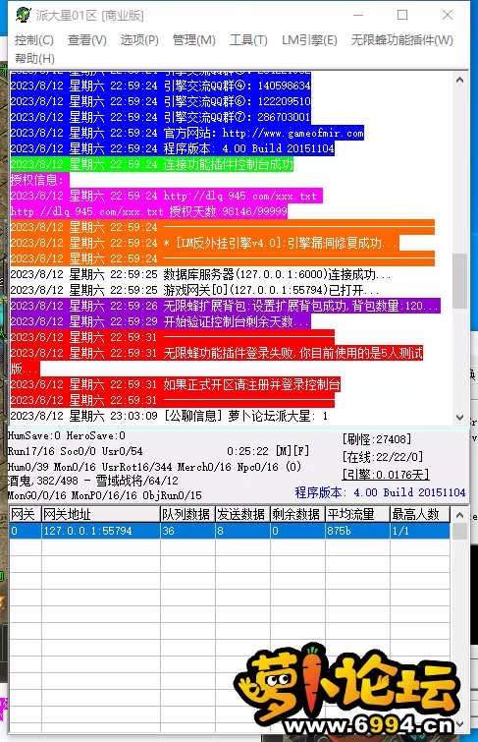Click the 授权天数:98146/99999 log line
Screen dimensions: 478x742
click(148, 211)
